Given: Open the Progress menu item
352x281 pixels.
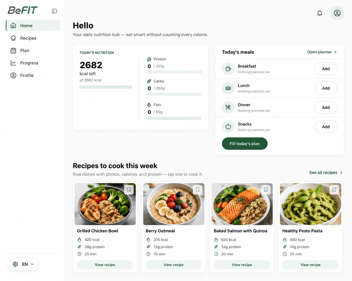Looking at the screenshot, I should point(33,63).
